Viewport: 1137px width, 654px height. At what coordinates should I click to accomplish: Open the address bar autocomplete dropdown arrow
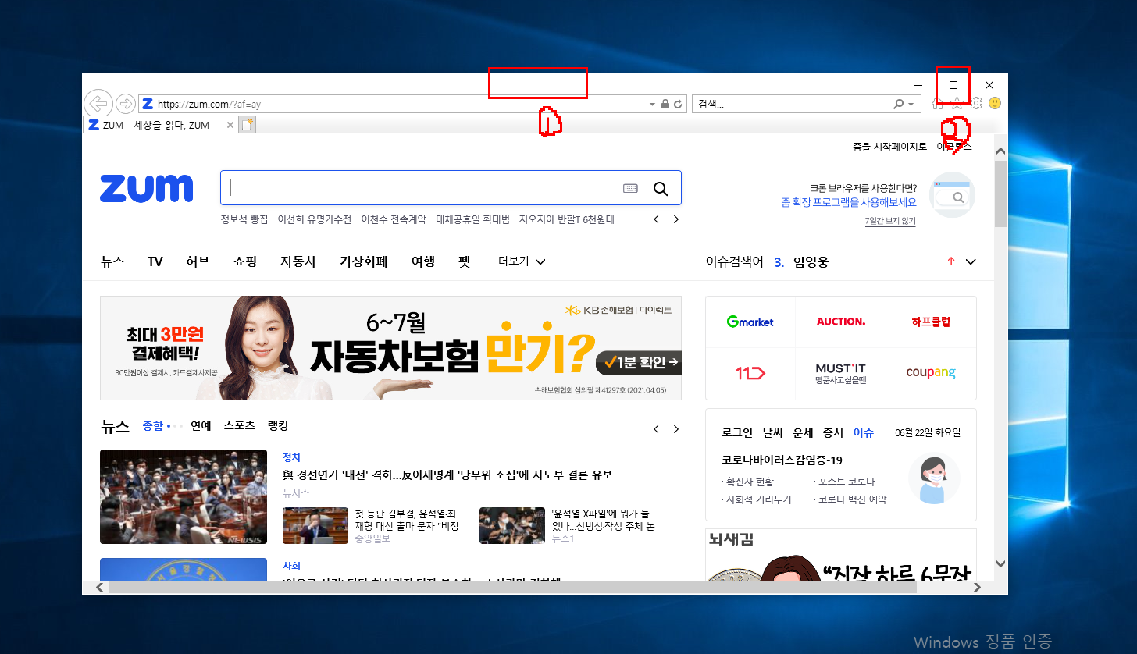coord(653,104)
